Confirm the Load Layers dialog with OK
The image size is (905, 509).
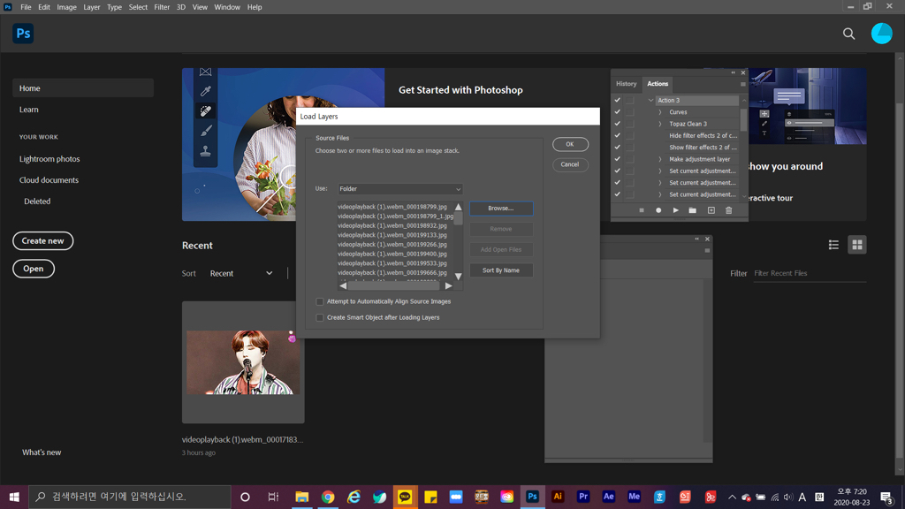(x=570, y=144)
